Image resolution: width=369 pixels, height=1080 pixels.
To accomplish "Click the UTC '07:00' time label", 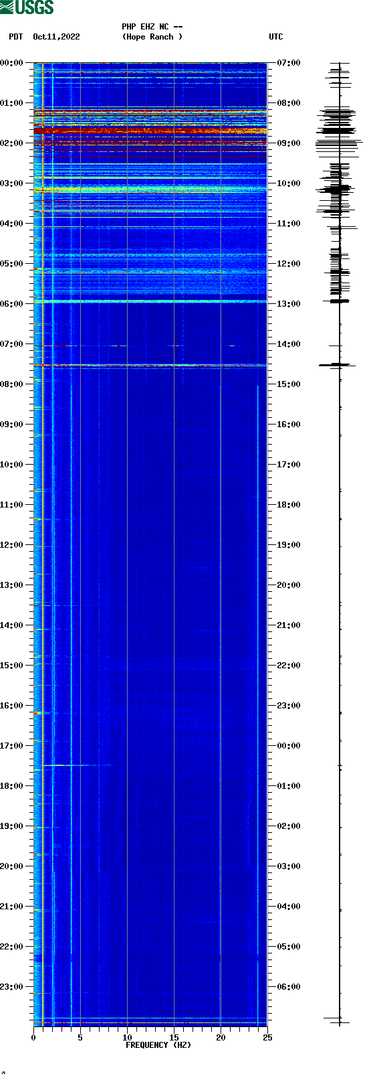I will (289, 63).
